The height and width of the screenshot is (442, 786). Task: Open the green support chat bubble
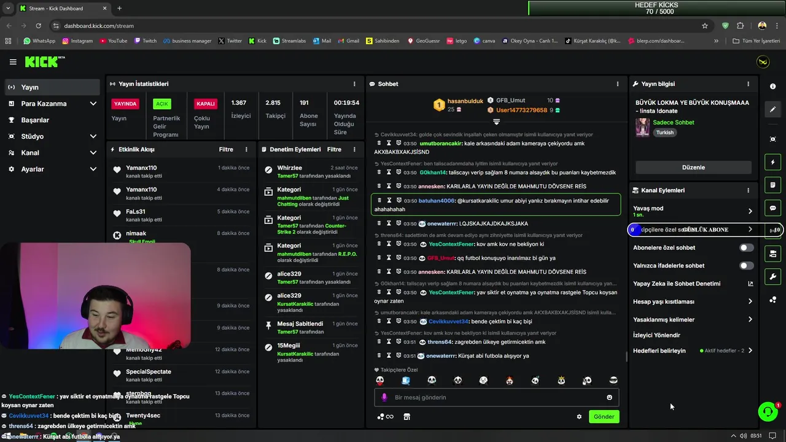pos(768,411)
